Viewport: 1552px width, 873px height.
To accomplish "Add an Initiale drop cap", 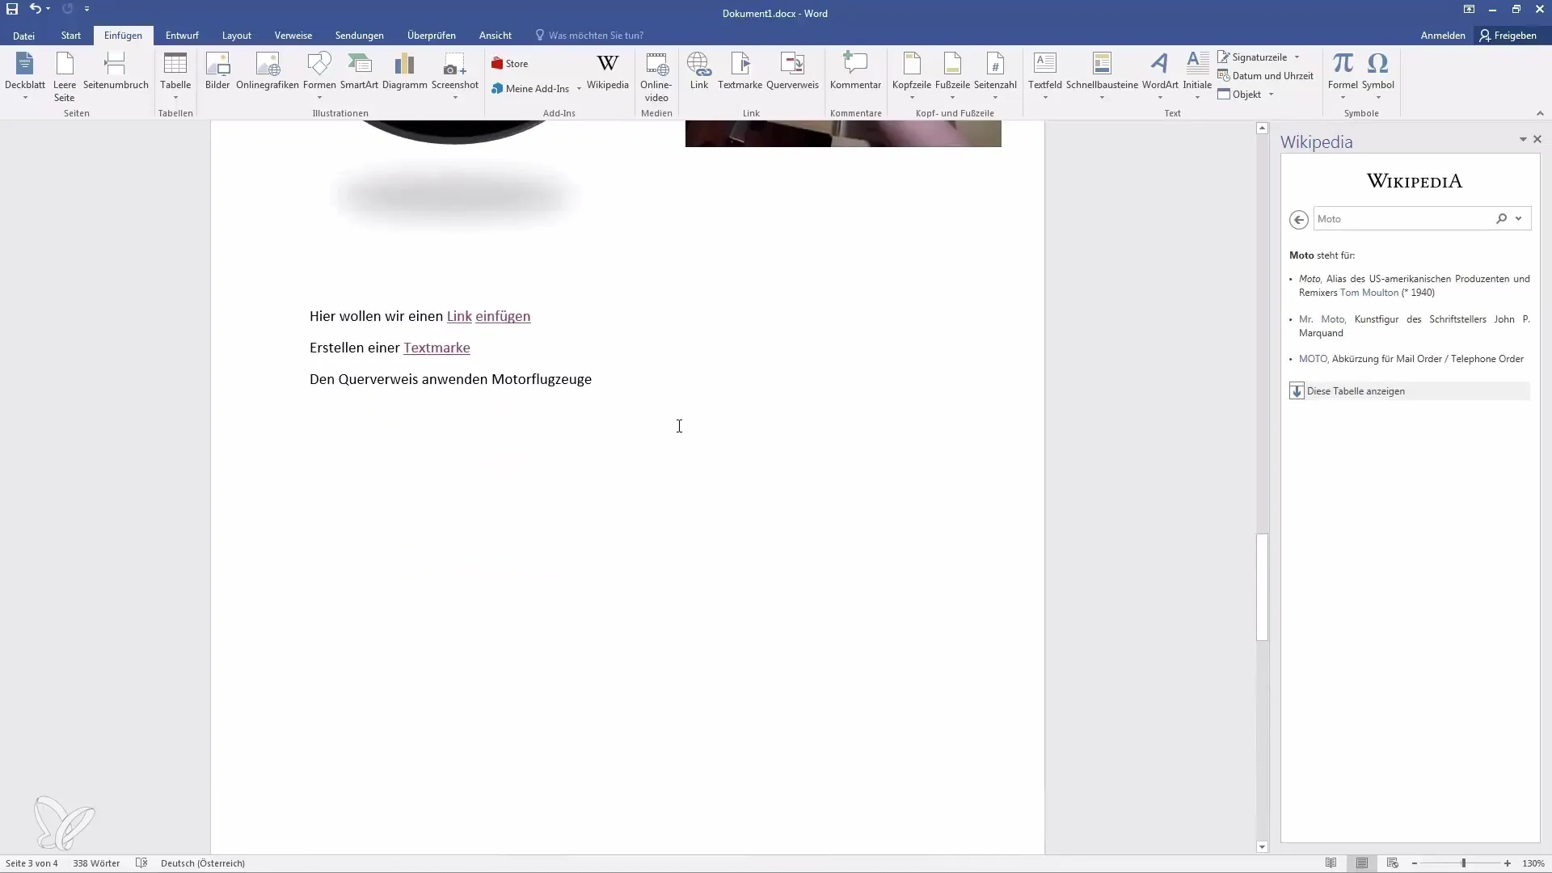I will coord(1197,76).
